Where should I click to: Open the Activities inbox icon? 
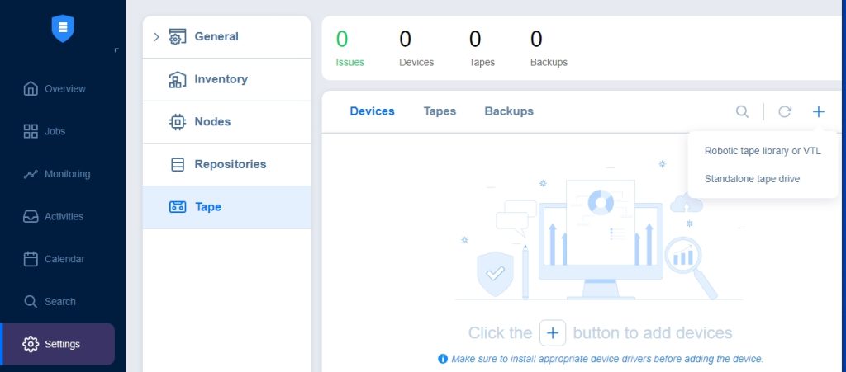31,216
